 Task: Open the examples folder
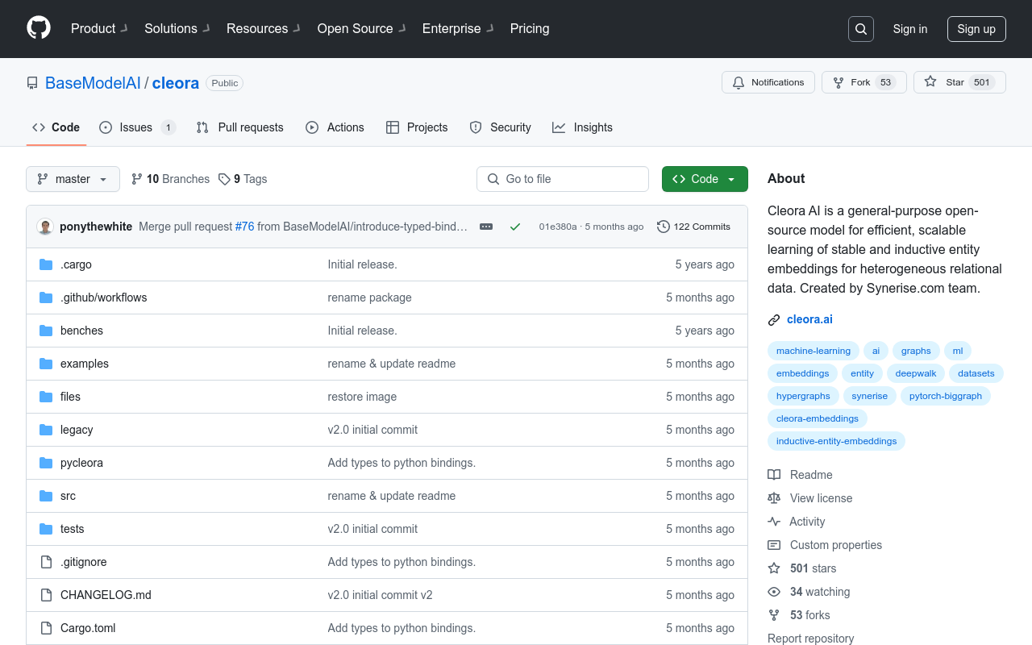[85, 364]
